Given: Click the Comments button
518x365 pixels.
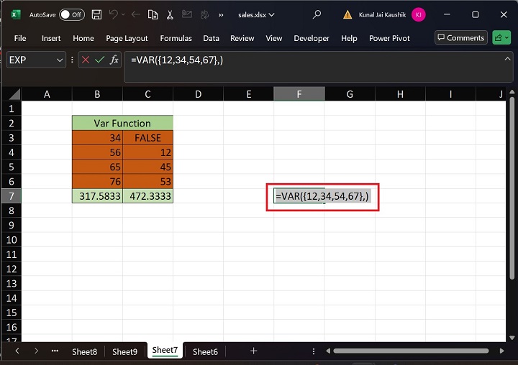Looking at the screenshot, I should click(461, 38).
